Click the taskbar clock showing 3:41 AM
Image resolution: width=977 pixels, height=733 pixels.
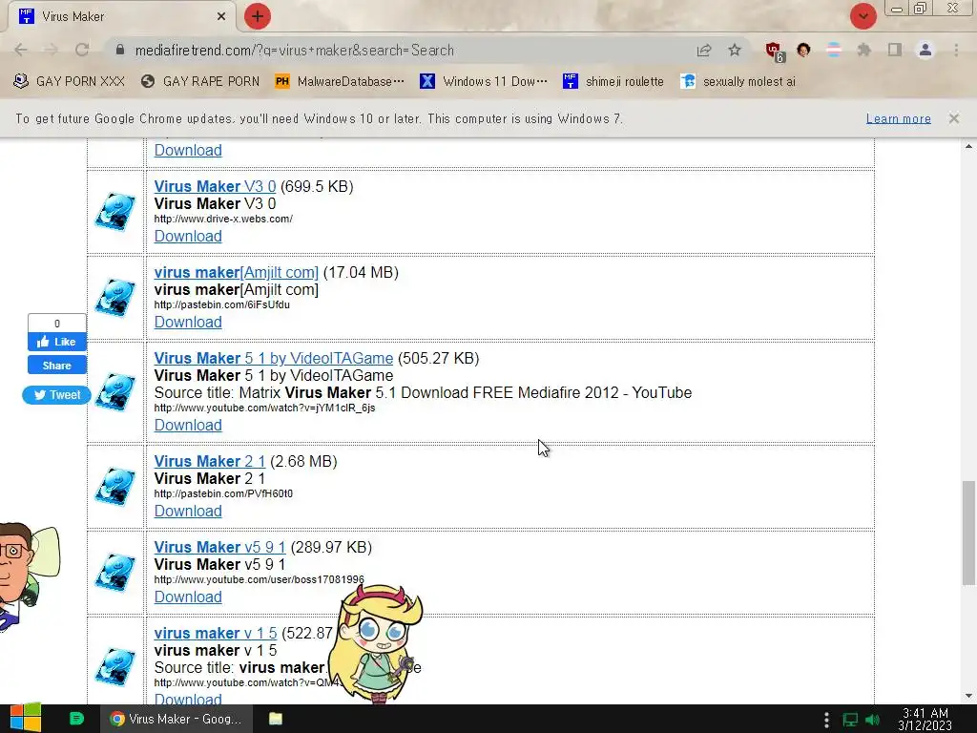(925, 720)
